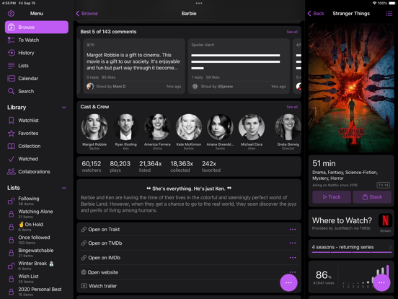Open website link
This screenshot has width=398, height=299.
189,272
